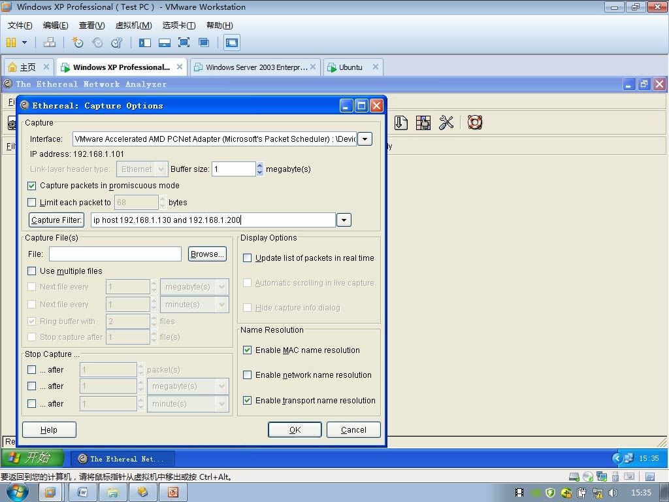This screenshot has width=669, height=502.
Task: Click the host green shield security tray icon
Action: click(550, 493)
